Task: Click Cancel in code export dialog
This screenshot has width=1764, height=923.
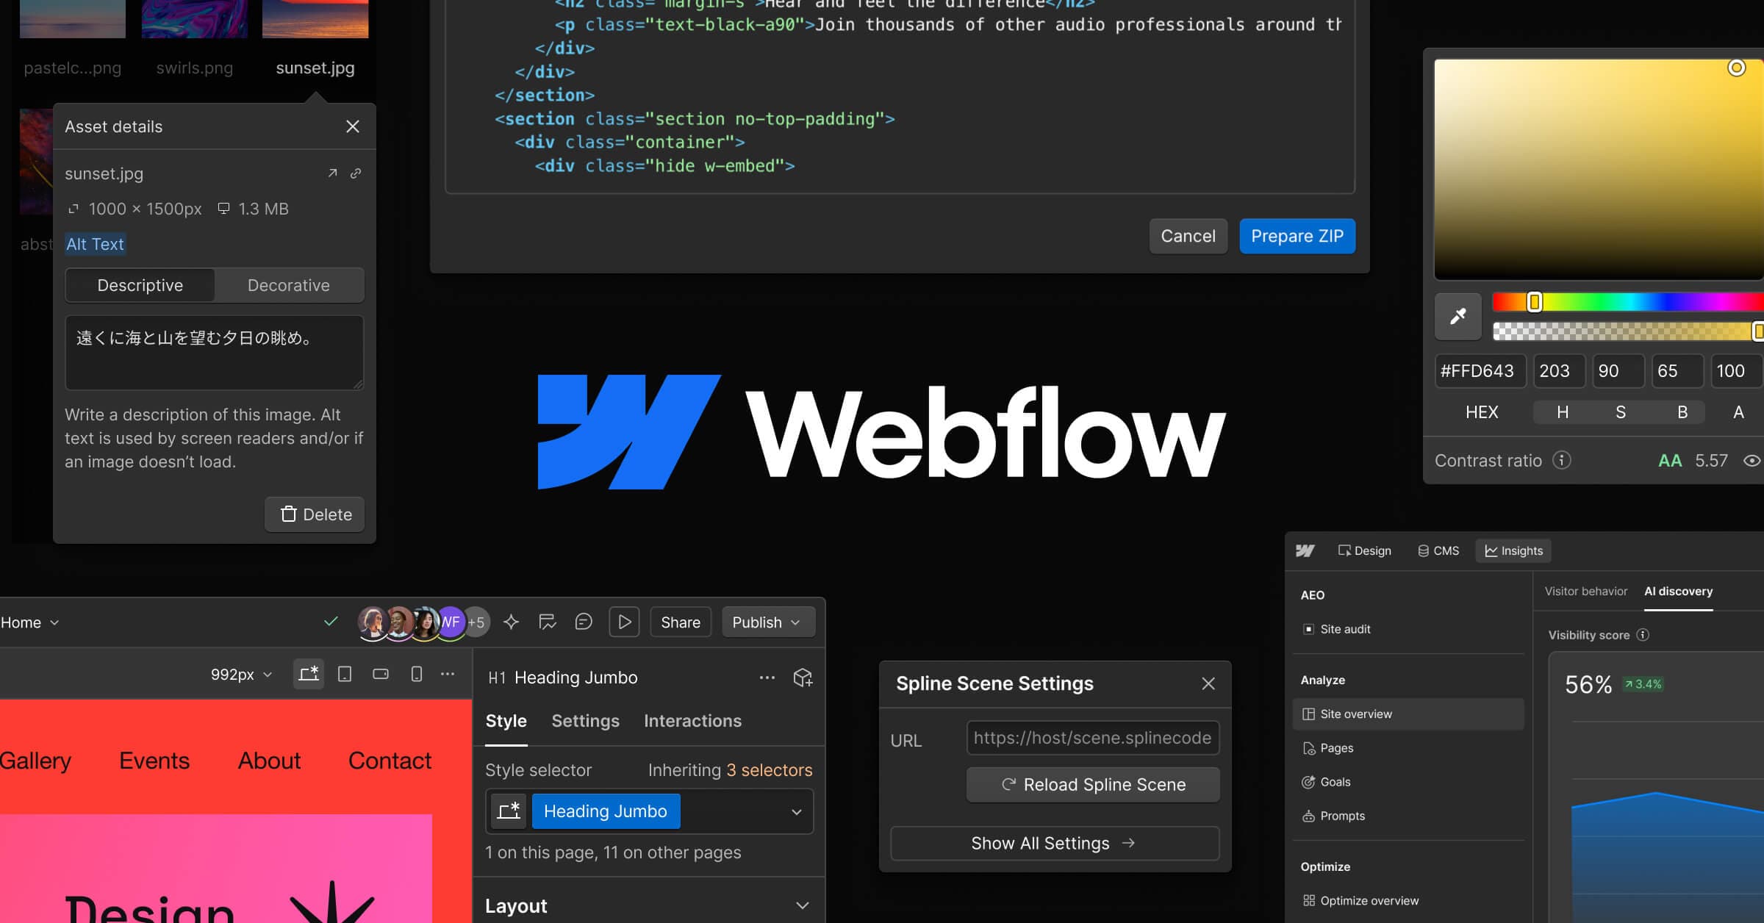Action: [x=1188, y=236]
